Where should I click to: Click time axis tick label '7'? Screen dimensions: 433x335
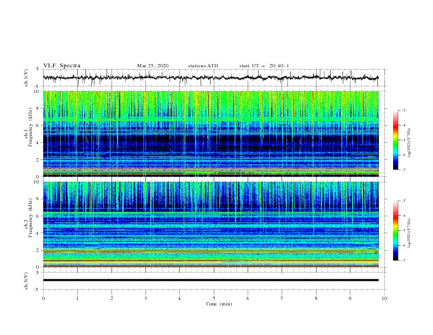pos(282,298)
